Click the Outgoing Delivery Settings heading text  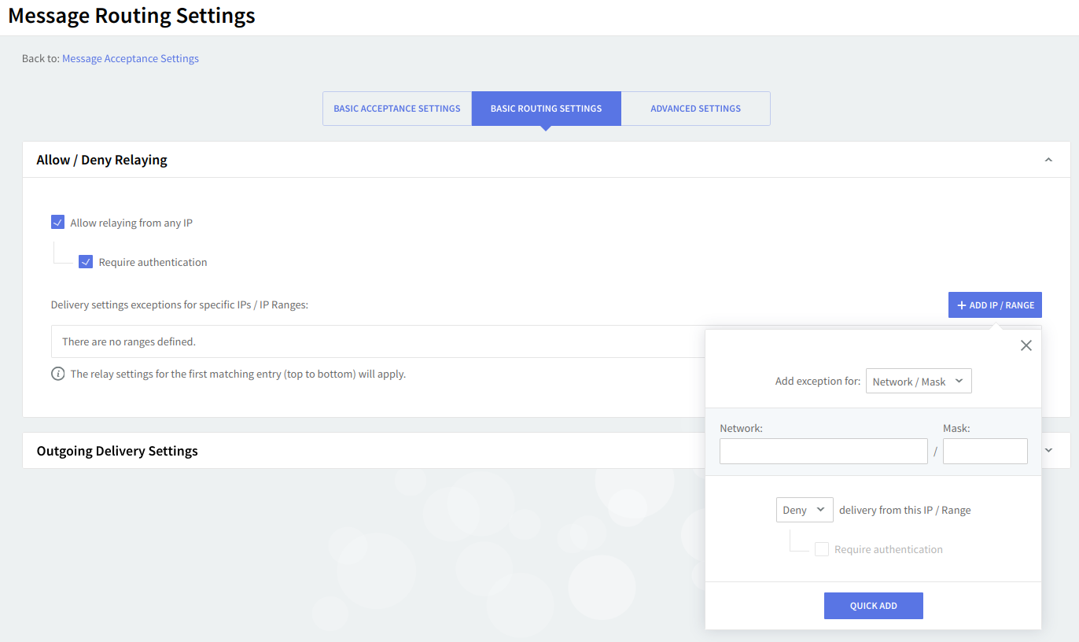(117, 451)
